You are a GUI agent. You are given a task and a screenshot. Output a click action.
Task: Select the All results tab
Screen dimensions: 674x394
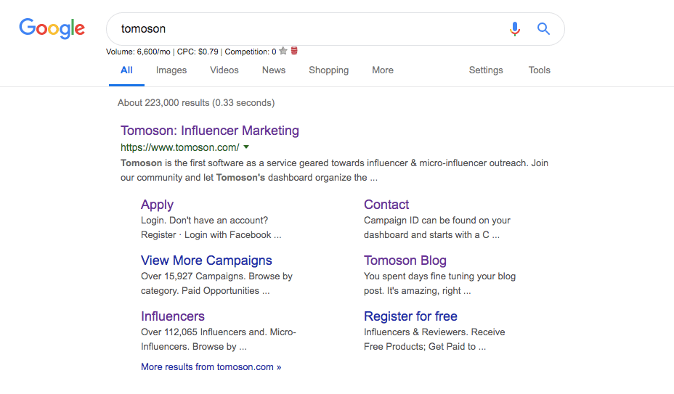(126, 70)
